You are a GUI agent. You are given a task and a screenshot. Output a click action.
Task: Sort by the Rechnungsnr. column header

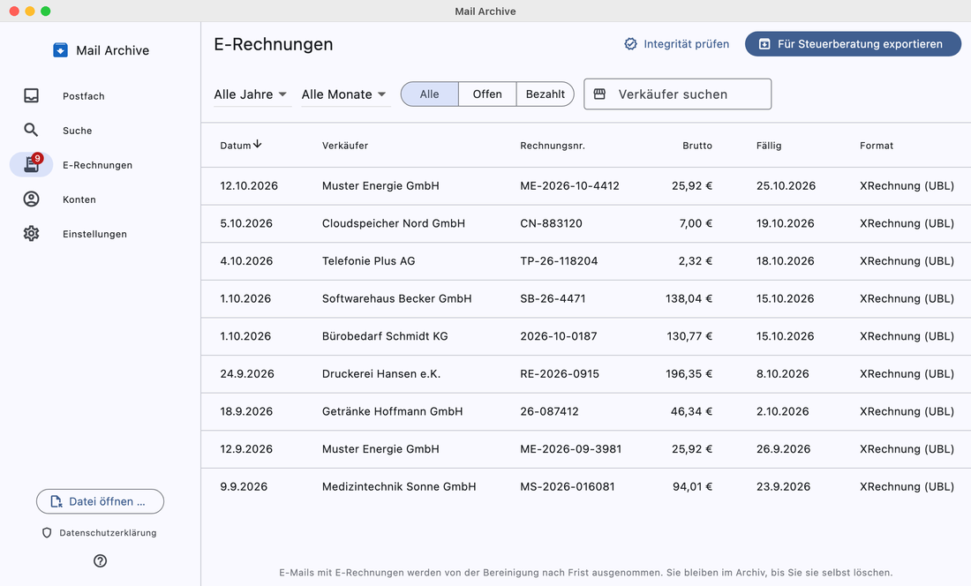coord(553,146)
